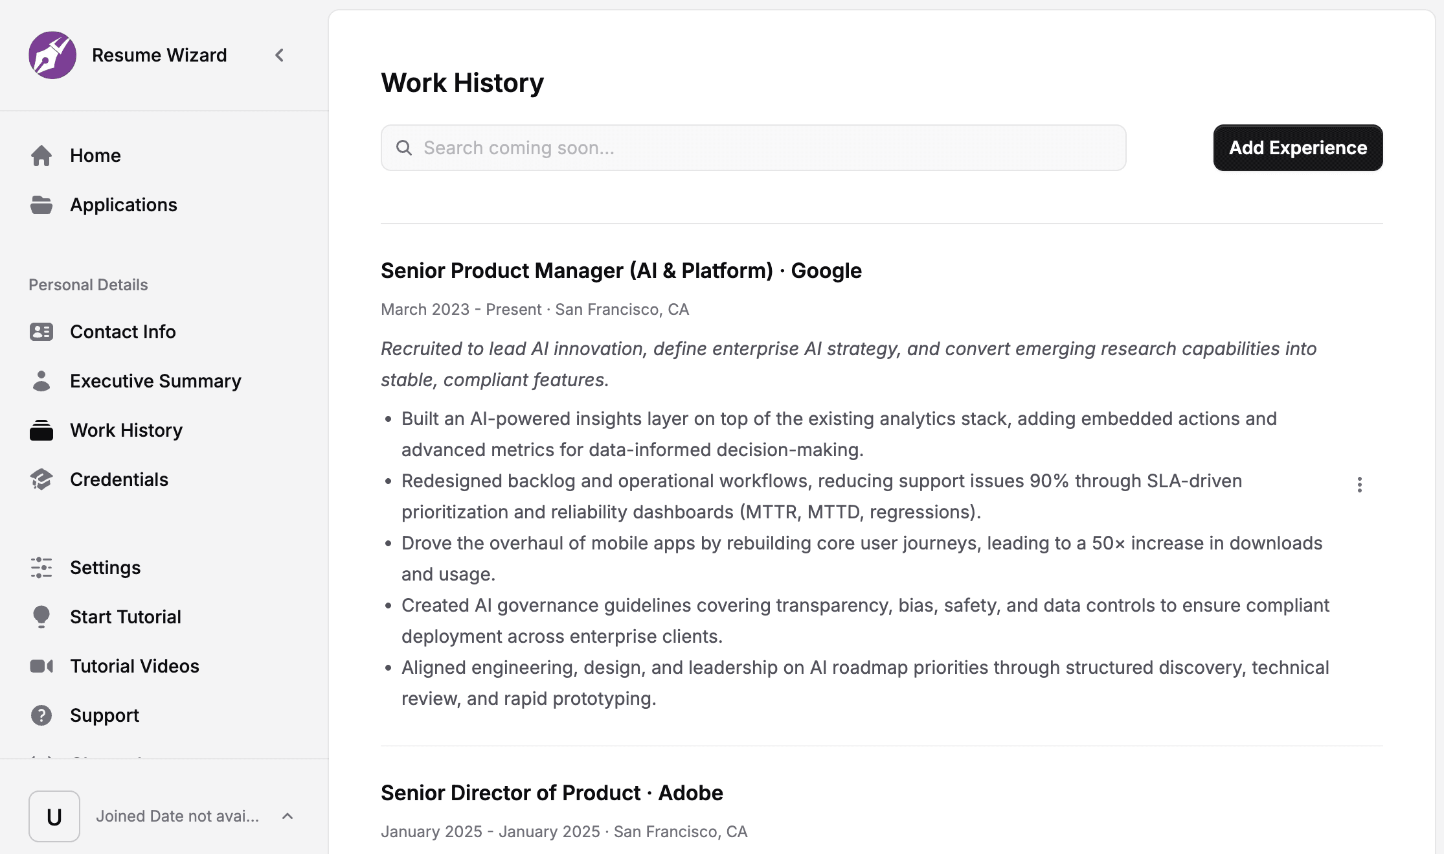Expand the user account menu chevron

pyautogui.click(x=288, y=816)
